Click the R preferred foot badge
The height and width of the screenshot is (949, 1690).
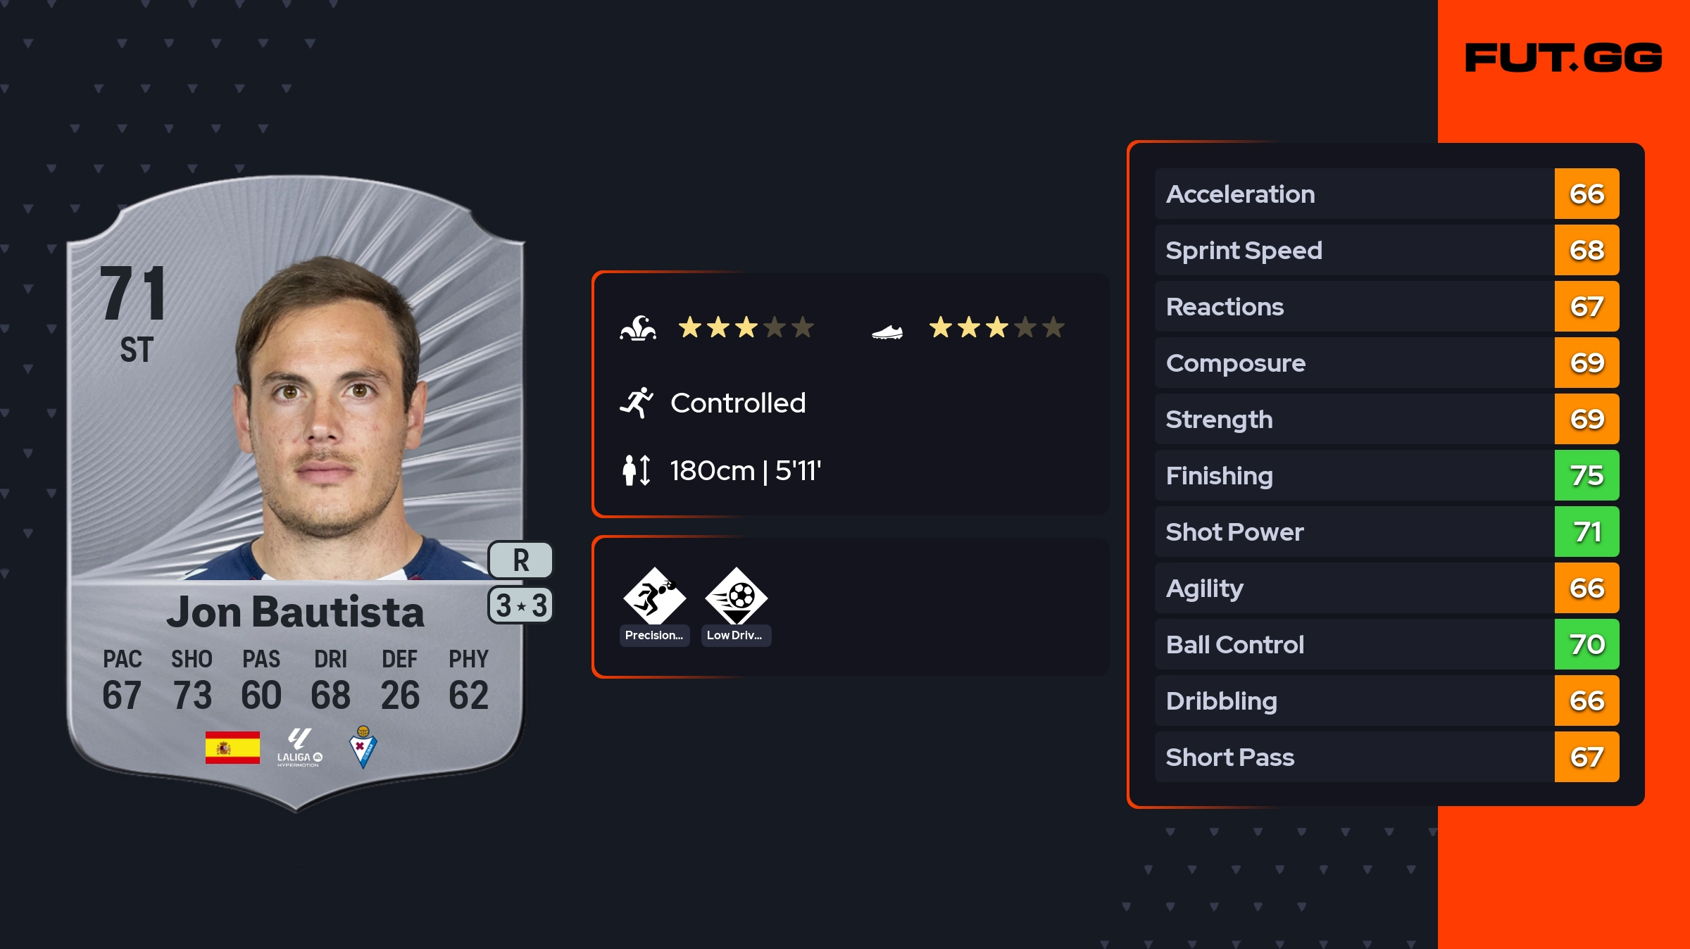[x=520, y=560]
